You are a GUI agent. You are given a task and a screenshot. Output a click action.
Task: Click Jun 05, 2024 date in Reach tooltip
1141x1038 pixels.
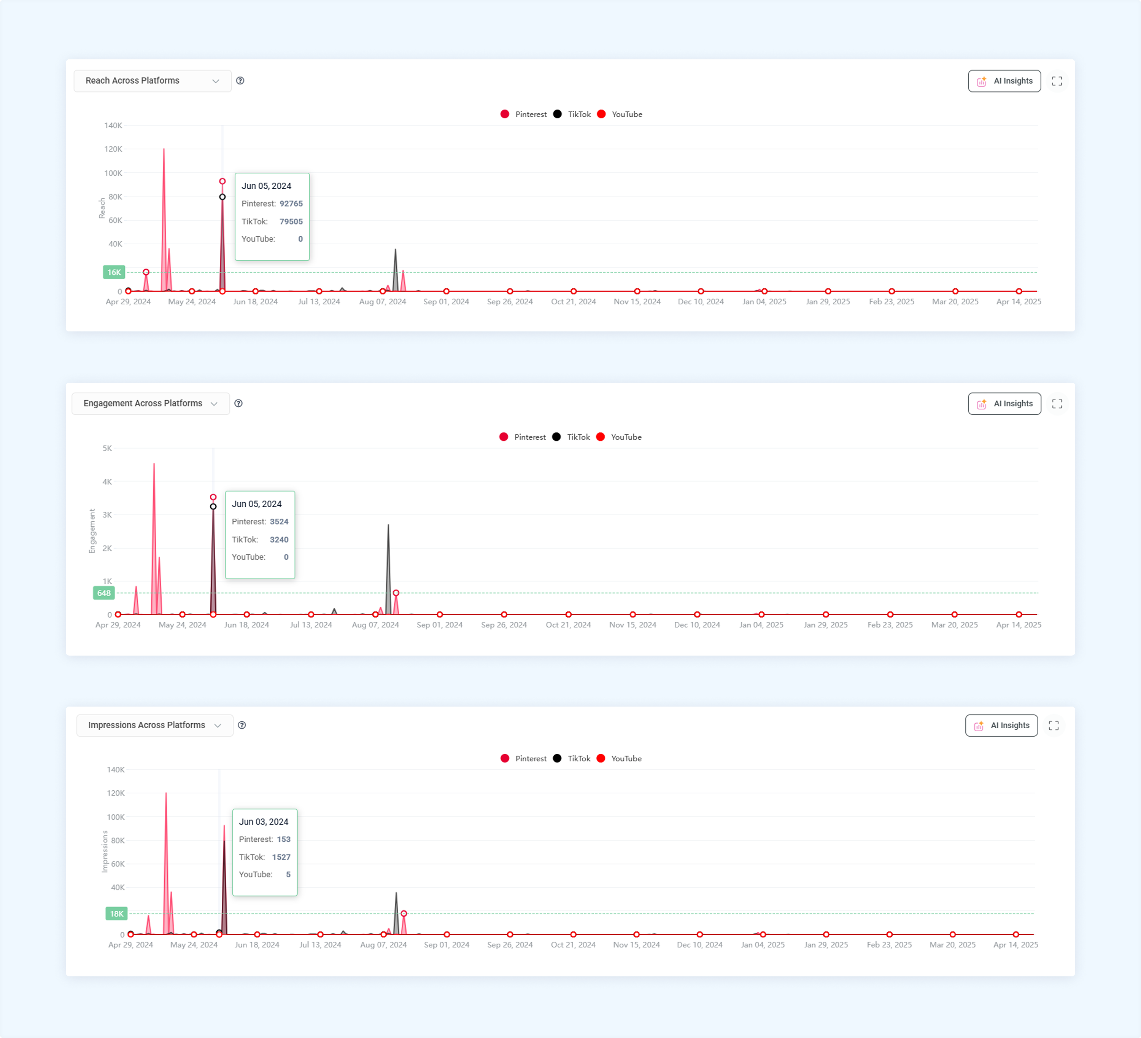[267, 186]
